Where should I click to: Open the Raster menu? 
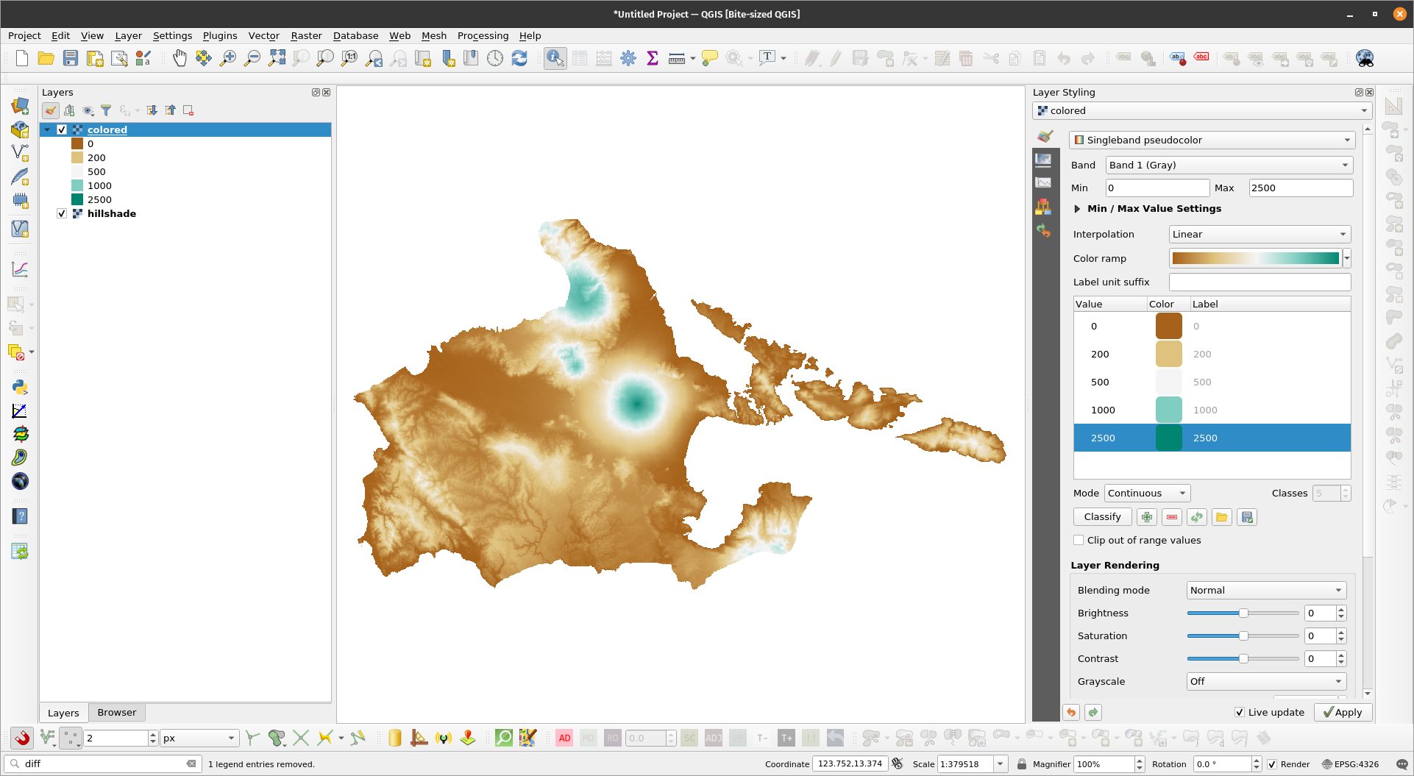[x=306, y=35]
